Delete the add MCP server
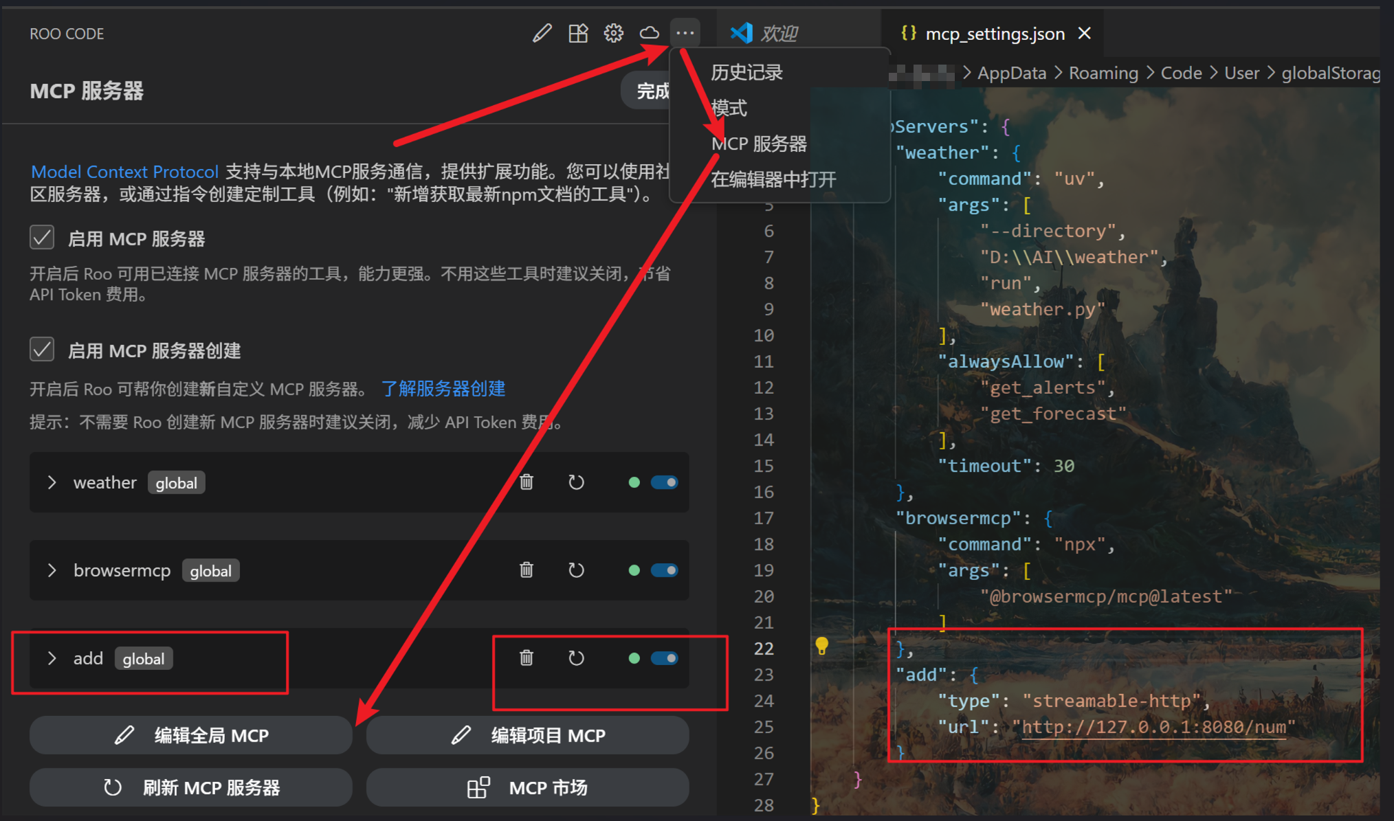The height and width of the screenshot is (821, 1394). [x=527, y=658]
